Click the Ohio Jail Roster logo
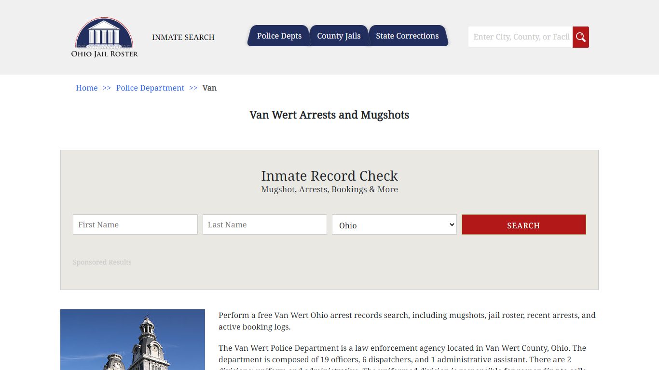The height and width of the screenshot is (370, 659). coord(105,38)
